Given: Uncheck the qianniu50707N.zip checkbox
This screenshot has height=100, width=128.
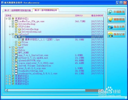Looking at the screenshot, I should point(13,60).
